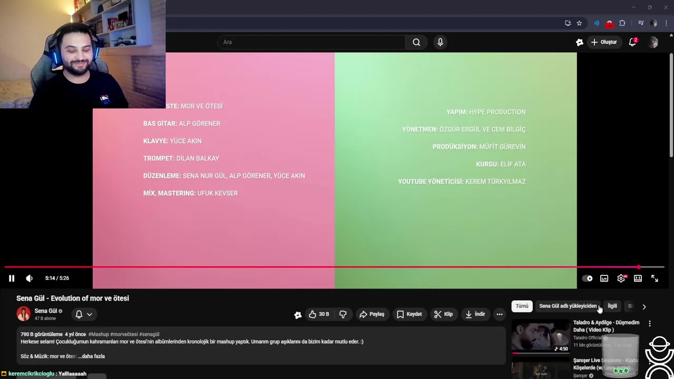The height and width of the screenshot is (379, 674).
Task: Open the player settings gear
Action: (x=621, y=278)
